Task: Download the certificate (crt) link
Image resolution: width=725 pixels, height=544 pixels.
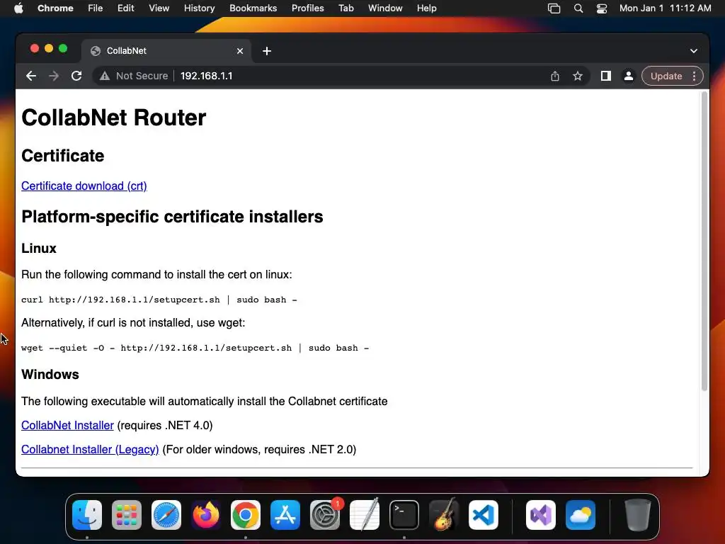Action: [x=84, y=186]
